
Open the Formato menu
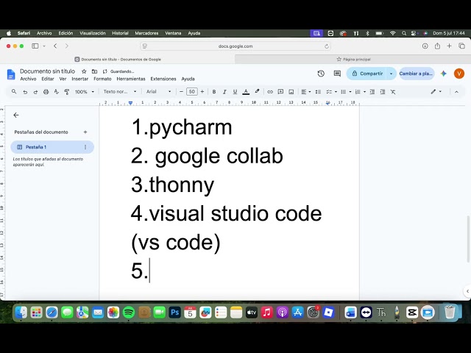pos(102,79)
